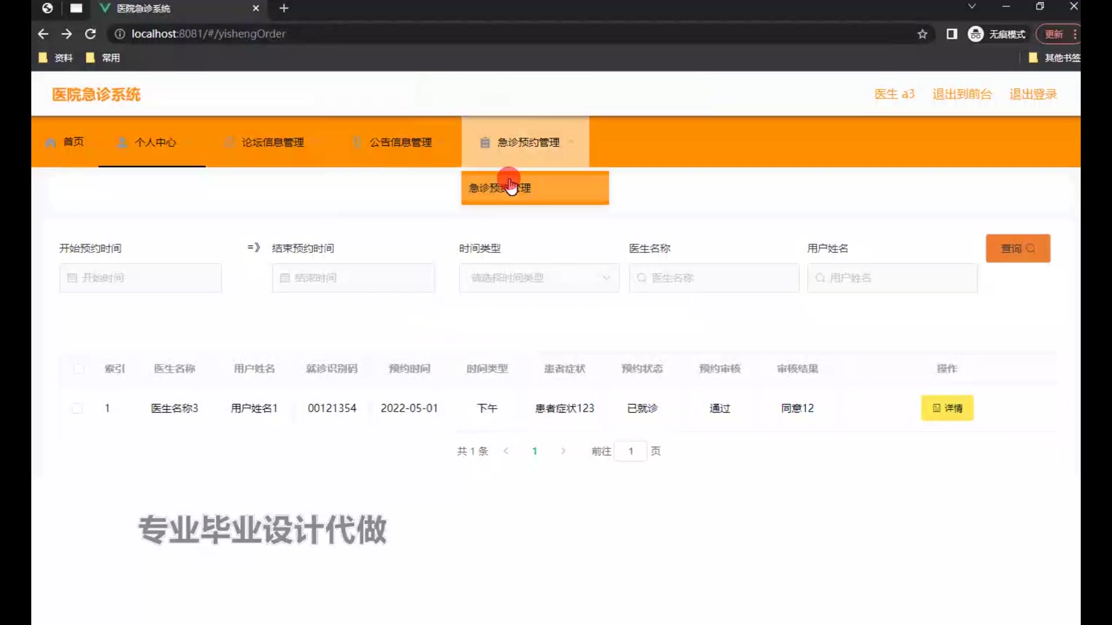This screenshot has width=1112, height=625.
Task: Click the orange 查询 search button
Action: (x=1018, y=248)
